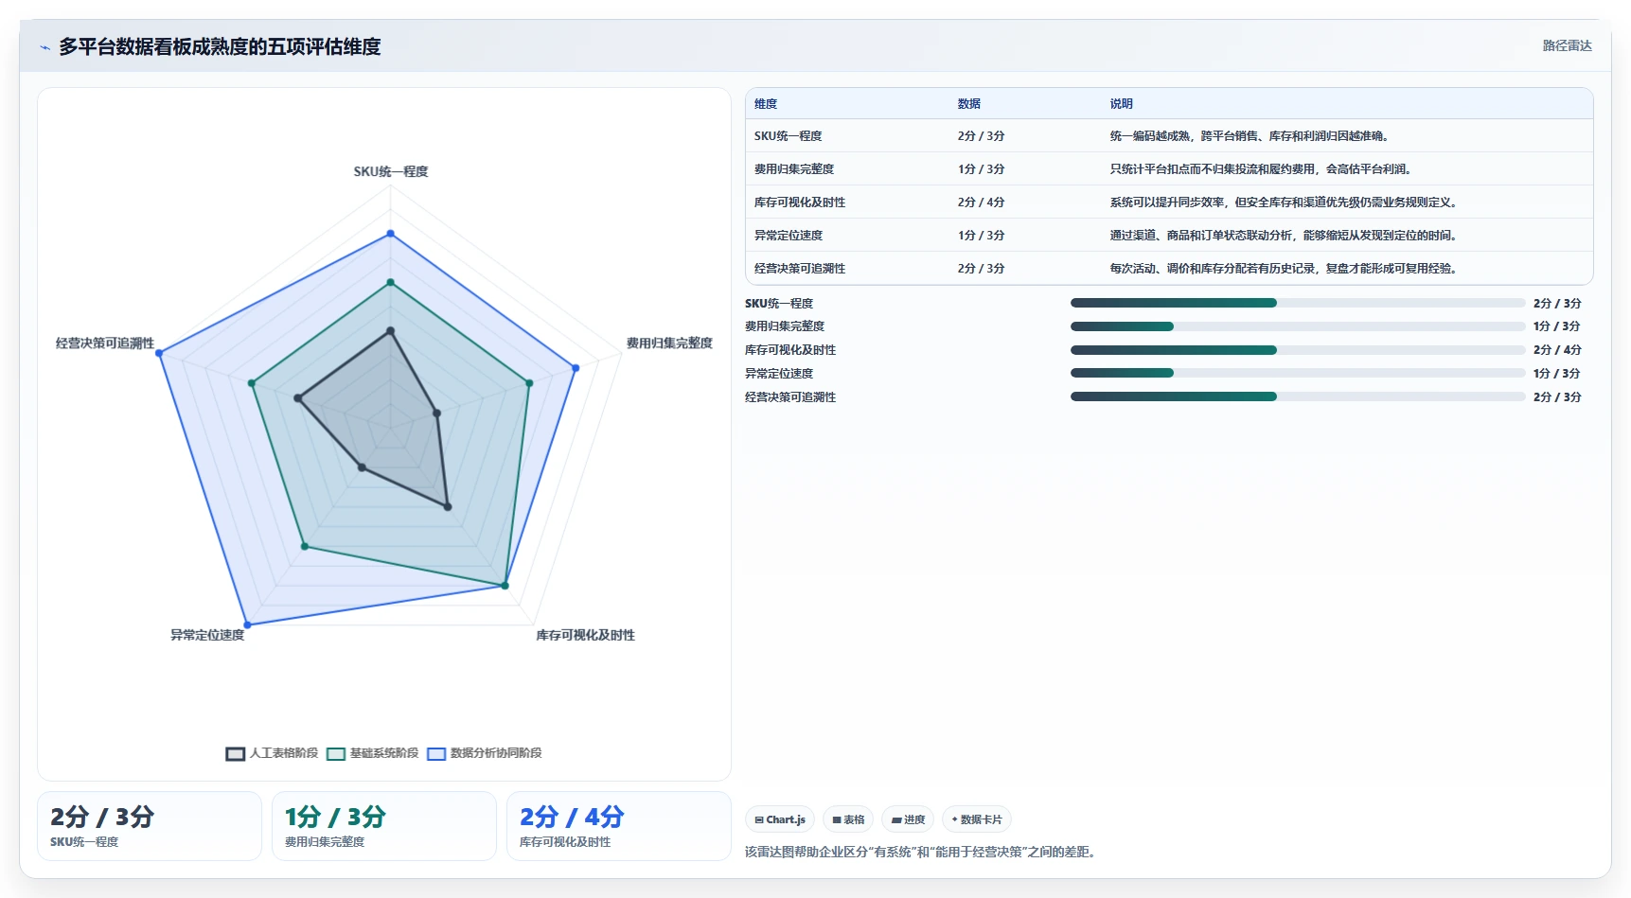The image size is (1631, 898).
Task: Click the 数据卡片 tag chip
Action: [x=977, y=819]
